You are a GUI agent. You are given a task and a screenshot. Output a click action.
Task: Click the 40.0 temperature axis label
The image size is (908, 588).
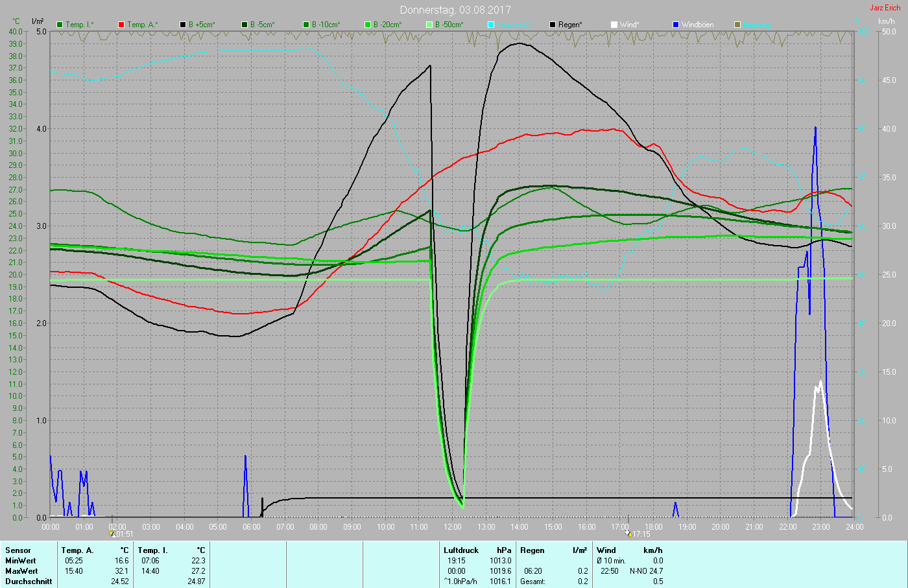[x=16, y=32]
